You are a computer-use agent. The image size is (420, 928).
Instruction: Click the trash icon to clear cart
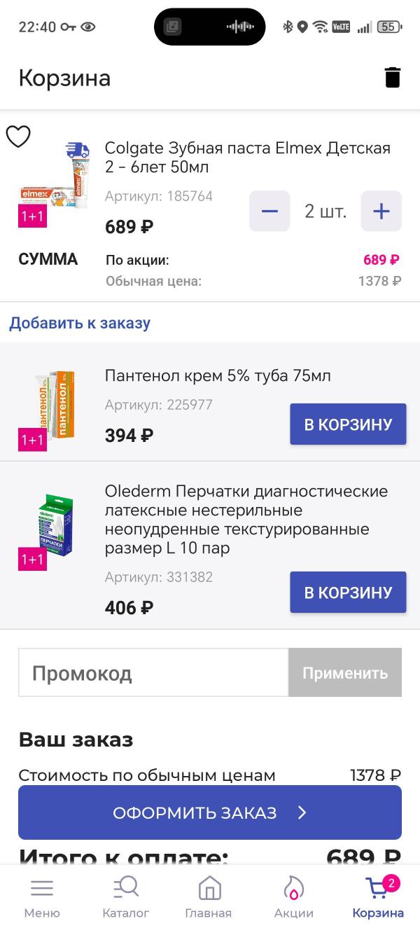(392, 77)
